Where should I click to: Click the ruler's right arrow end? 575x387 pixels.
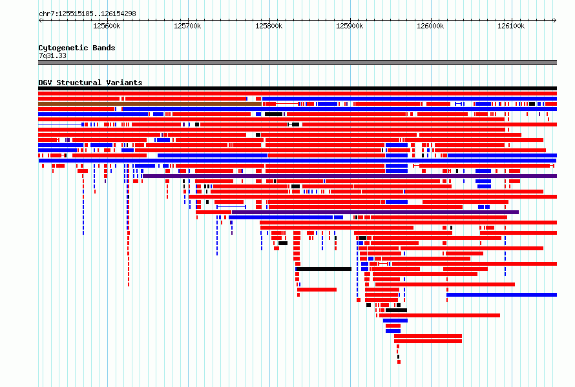point(555,20)
